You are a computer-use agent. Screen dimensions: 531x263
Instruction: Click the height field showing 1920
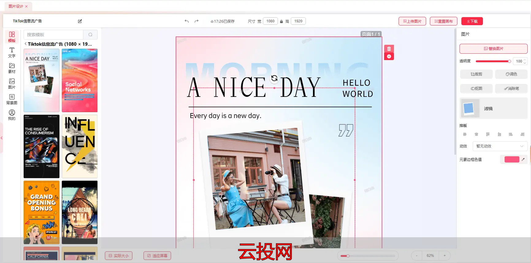(298, 21)
